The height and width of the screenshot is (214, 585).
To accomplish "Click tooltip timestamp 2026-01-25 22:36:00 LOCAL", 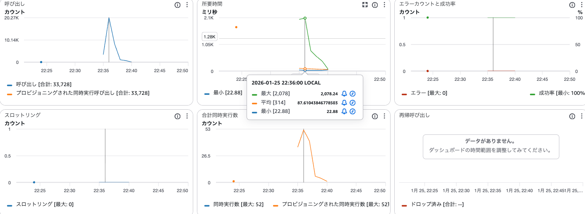I will point(286,83).
